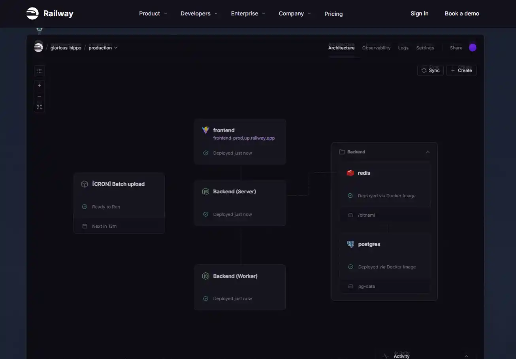Click the pg-data volume label
This screenshot has height=359, width=516.
[x=367, y=286]
